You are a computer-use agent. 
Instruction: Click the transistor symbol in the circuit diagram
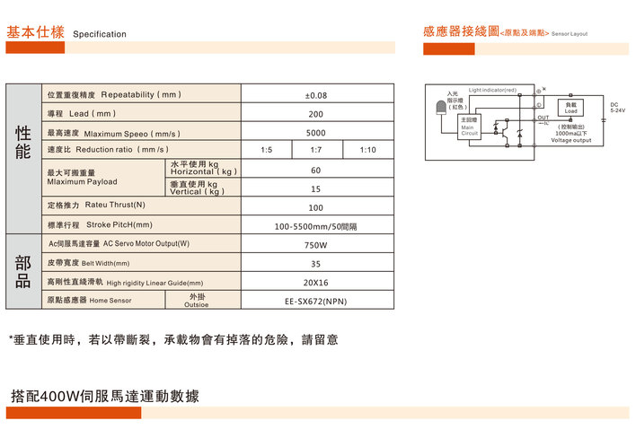point(505,132)
